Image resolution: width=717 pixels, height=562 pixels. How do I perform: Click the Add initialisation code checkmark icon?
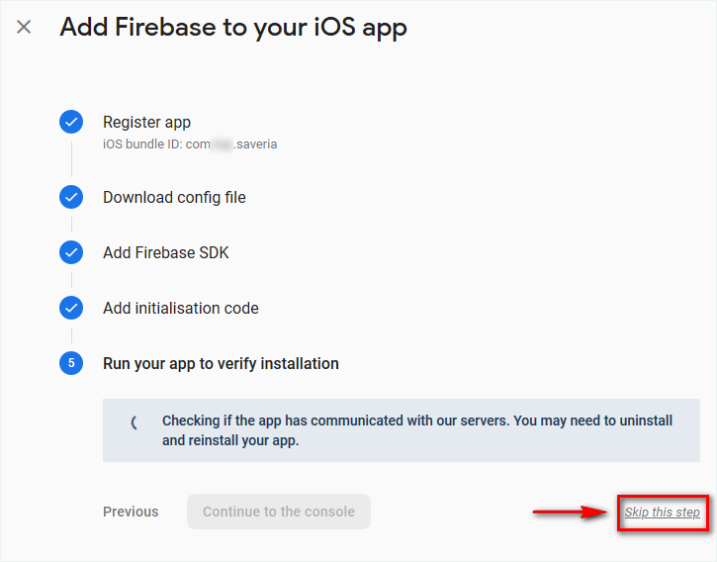click(x=71, y=308)
